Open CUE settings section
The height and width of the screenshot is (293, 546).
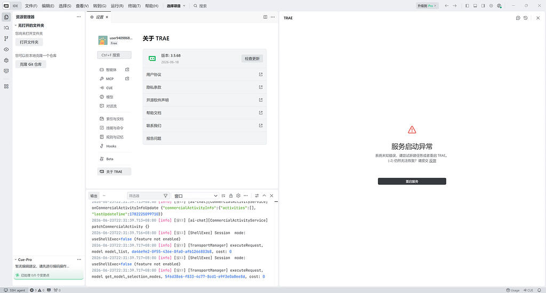coord(114,88)
